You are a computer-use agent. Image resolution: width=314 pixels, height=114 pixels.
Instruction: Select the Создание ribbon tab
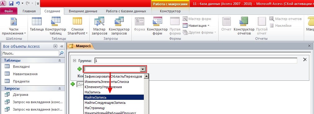click(52, 11)
